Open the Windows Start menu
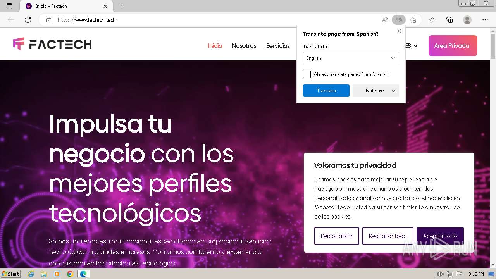Screen dimensions: 496x279 tap(10, 274)
